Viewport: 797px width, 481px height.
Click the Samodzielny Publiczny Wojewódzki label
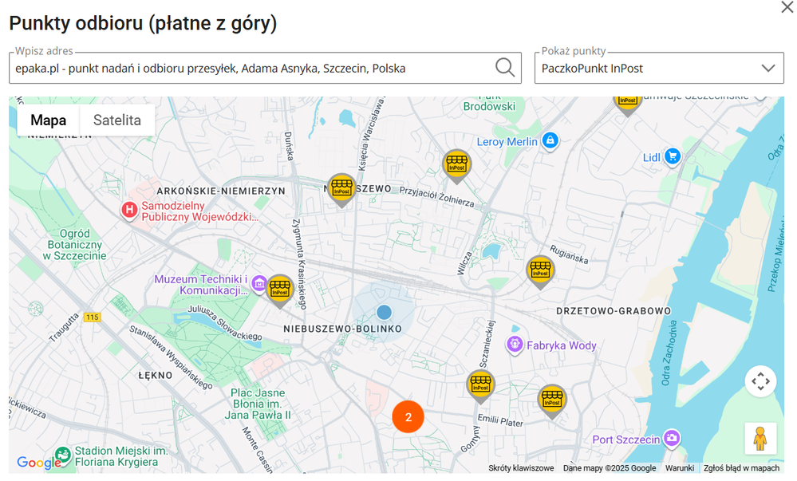pyautogui.click(x=199, y=211)
